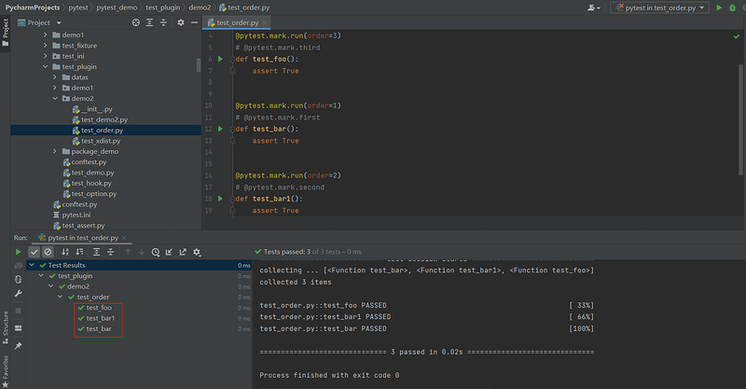This screenshot has height=389, width=746.
Task: Open the user account icon dropdown
Action: click(593, 7)
